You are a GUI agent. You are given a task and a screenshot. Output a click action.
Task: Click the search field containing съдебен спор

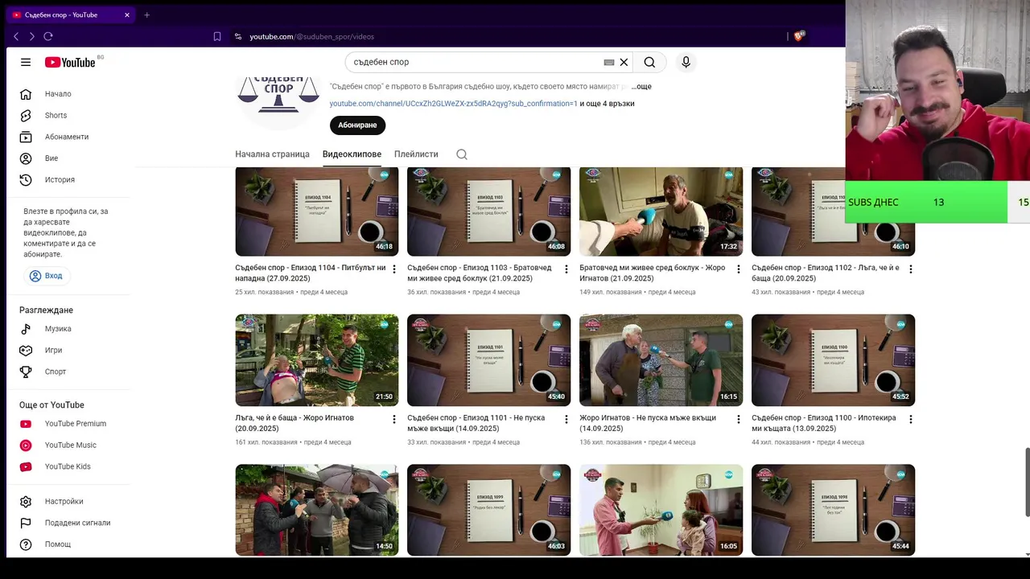(x=477, y=62)
